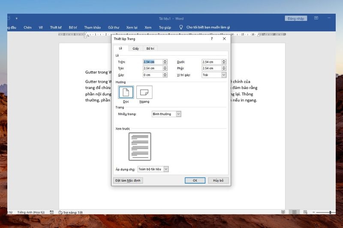Click the help question mark in dialog
The height and width of the screenshot is (228, 343).
[212, 39]
